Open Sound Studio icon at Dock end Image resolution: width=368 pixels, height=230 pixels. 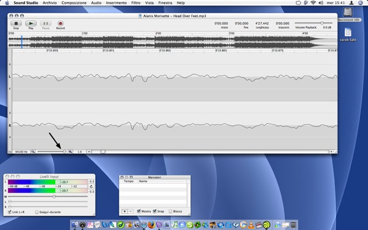pyautogui.click(x=267, y=225)
